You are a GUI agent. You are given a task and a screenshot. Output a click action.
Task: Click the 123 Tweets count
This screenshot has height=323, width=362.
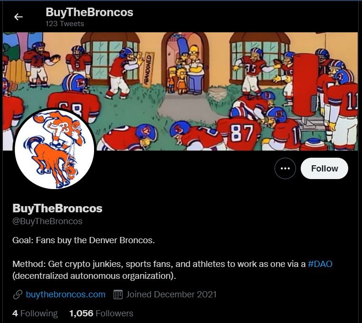(x=65, y=24)
